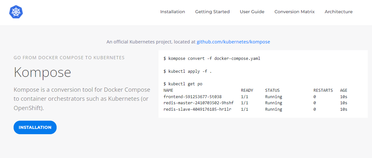Click the Kubernetes helm wheel logo
Screen dimensions: 372x158
pyautogui.click(x=16, y=12)
